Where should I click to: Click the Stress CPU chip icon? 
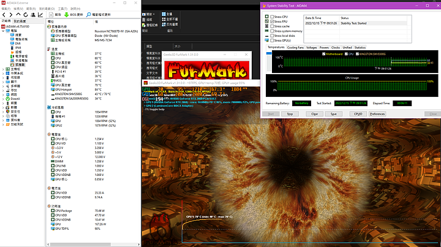(267, 17)
